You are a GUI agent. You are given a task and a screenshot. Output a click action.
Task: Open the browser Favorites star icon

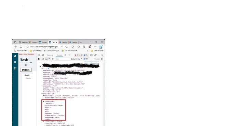pyautogui.click(x=79, y=47)
